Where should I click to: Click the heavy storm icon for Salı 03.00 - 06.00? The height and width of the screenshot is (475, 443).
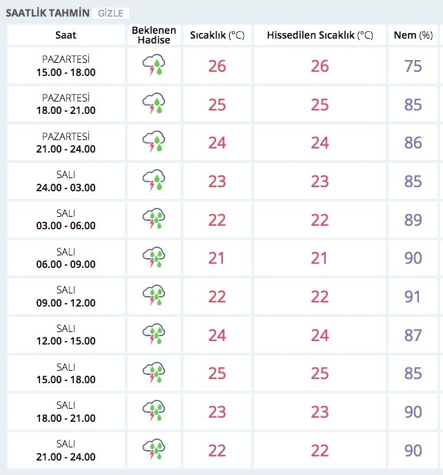coord(154,220)
